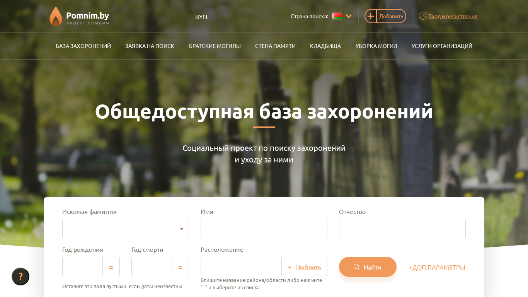Click the user profile icon
Screen dimensions: 528x297
(423, 16)
